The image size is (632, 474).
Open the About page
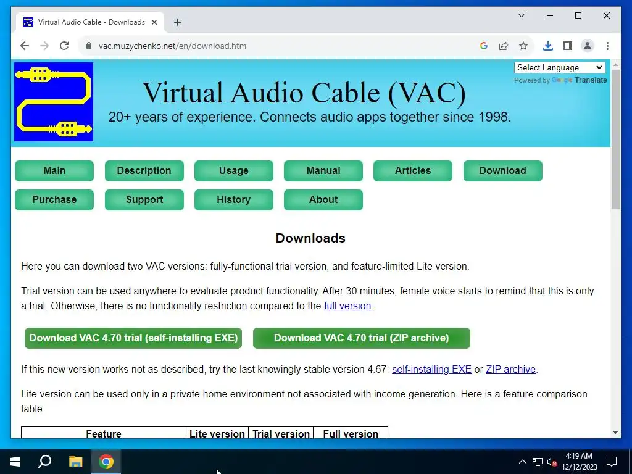click(323, 199)
